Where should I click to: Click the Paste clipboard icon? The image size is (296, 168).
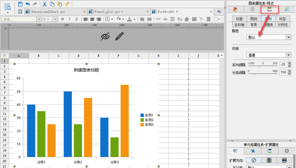pyautogui.click(x=60, y=4)
